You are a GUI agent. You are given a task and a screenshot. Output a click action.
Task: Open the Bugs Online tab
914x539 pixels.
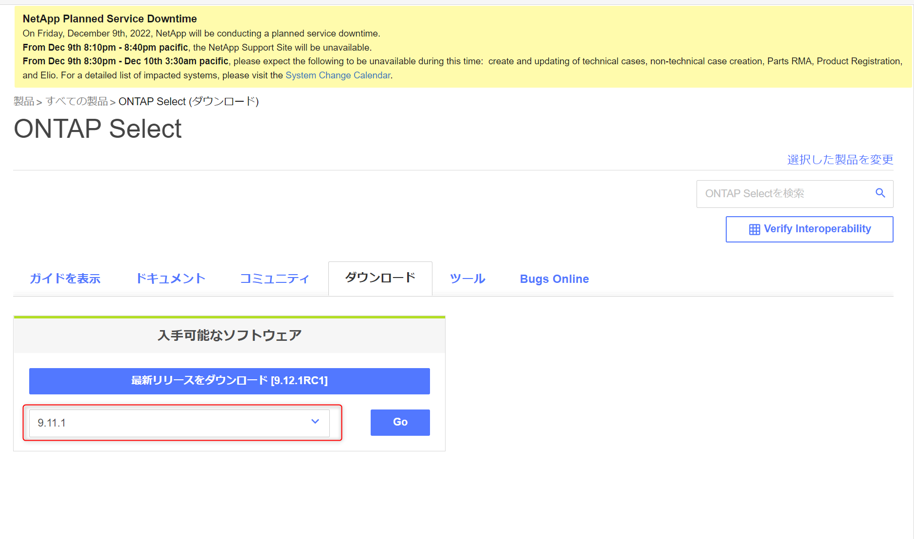pyautogui.click(x=554, y=279)
